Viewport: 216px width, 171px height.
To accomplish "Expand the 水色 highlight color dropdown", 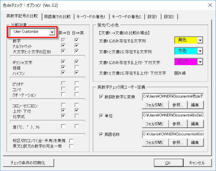I will click(200, 51).
